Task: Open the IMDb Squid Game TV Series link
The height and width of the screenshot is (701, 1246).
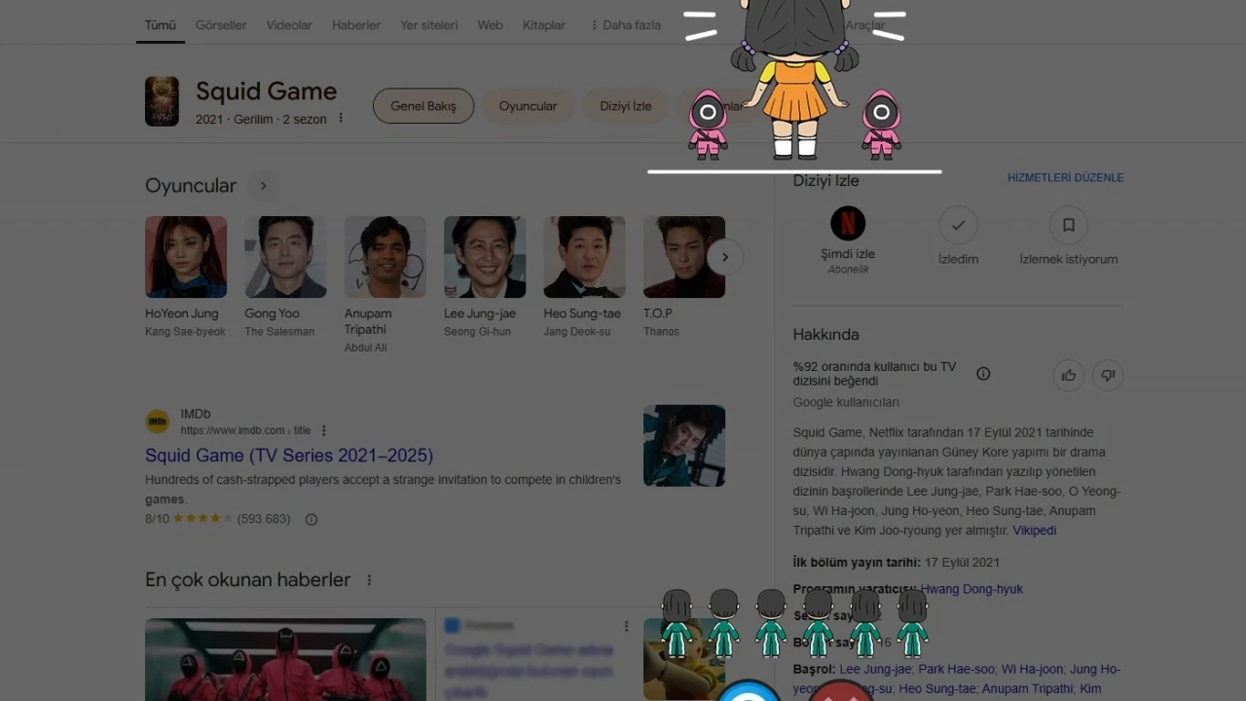Action: click(x=289, y=456)
